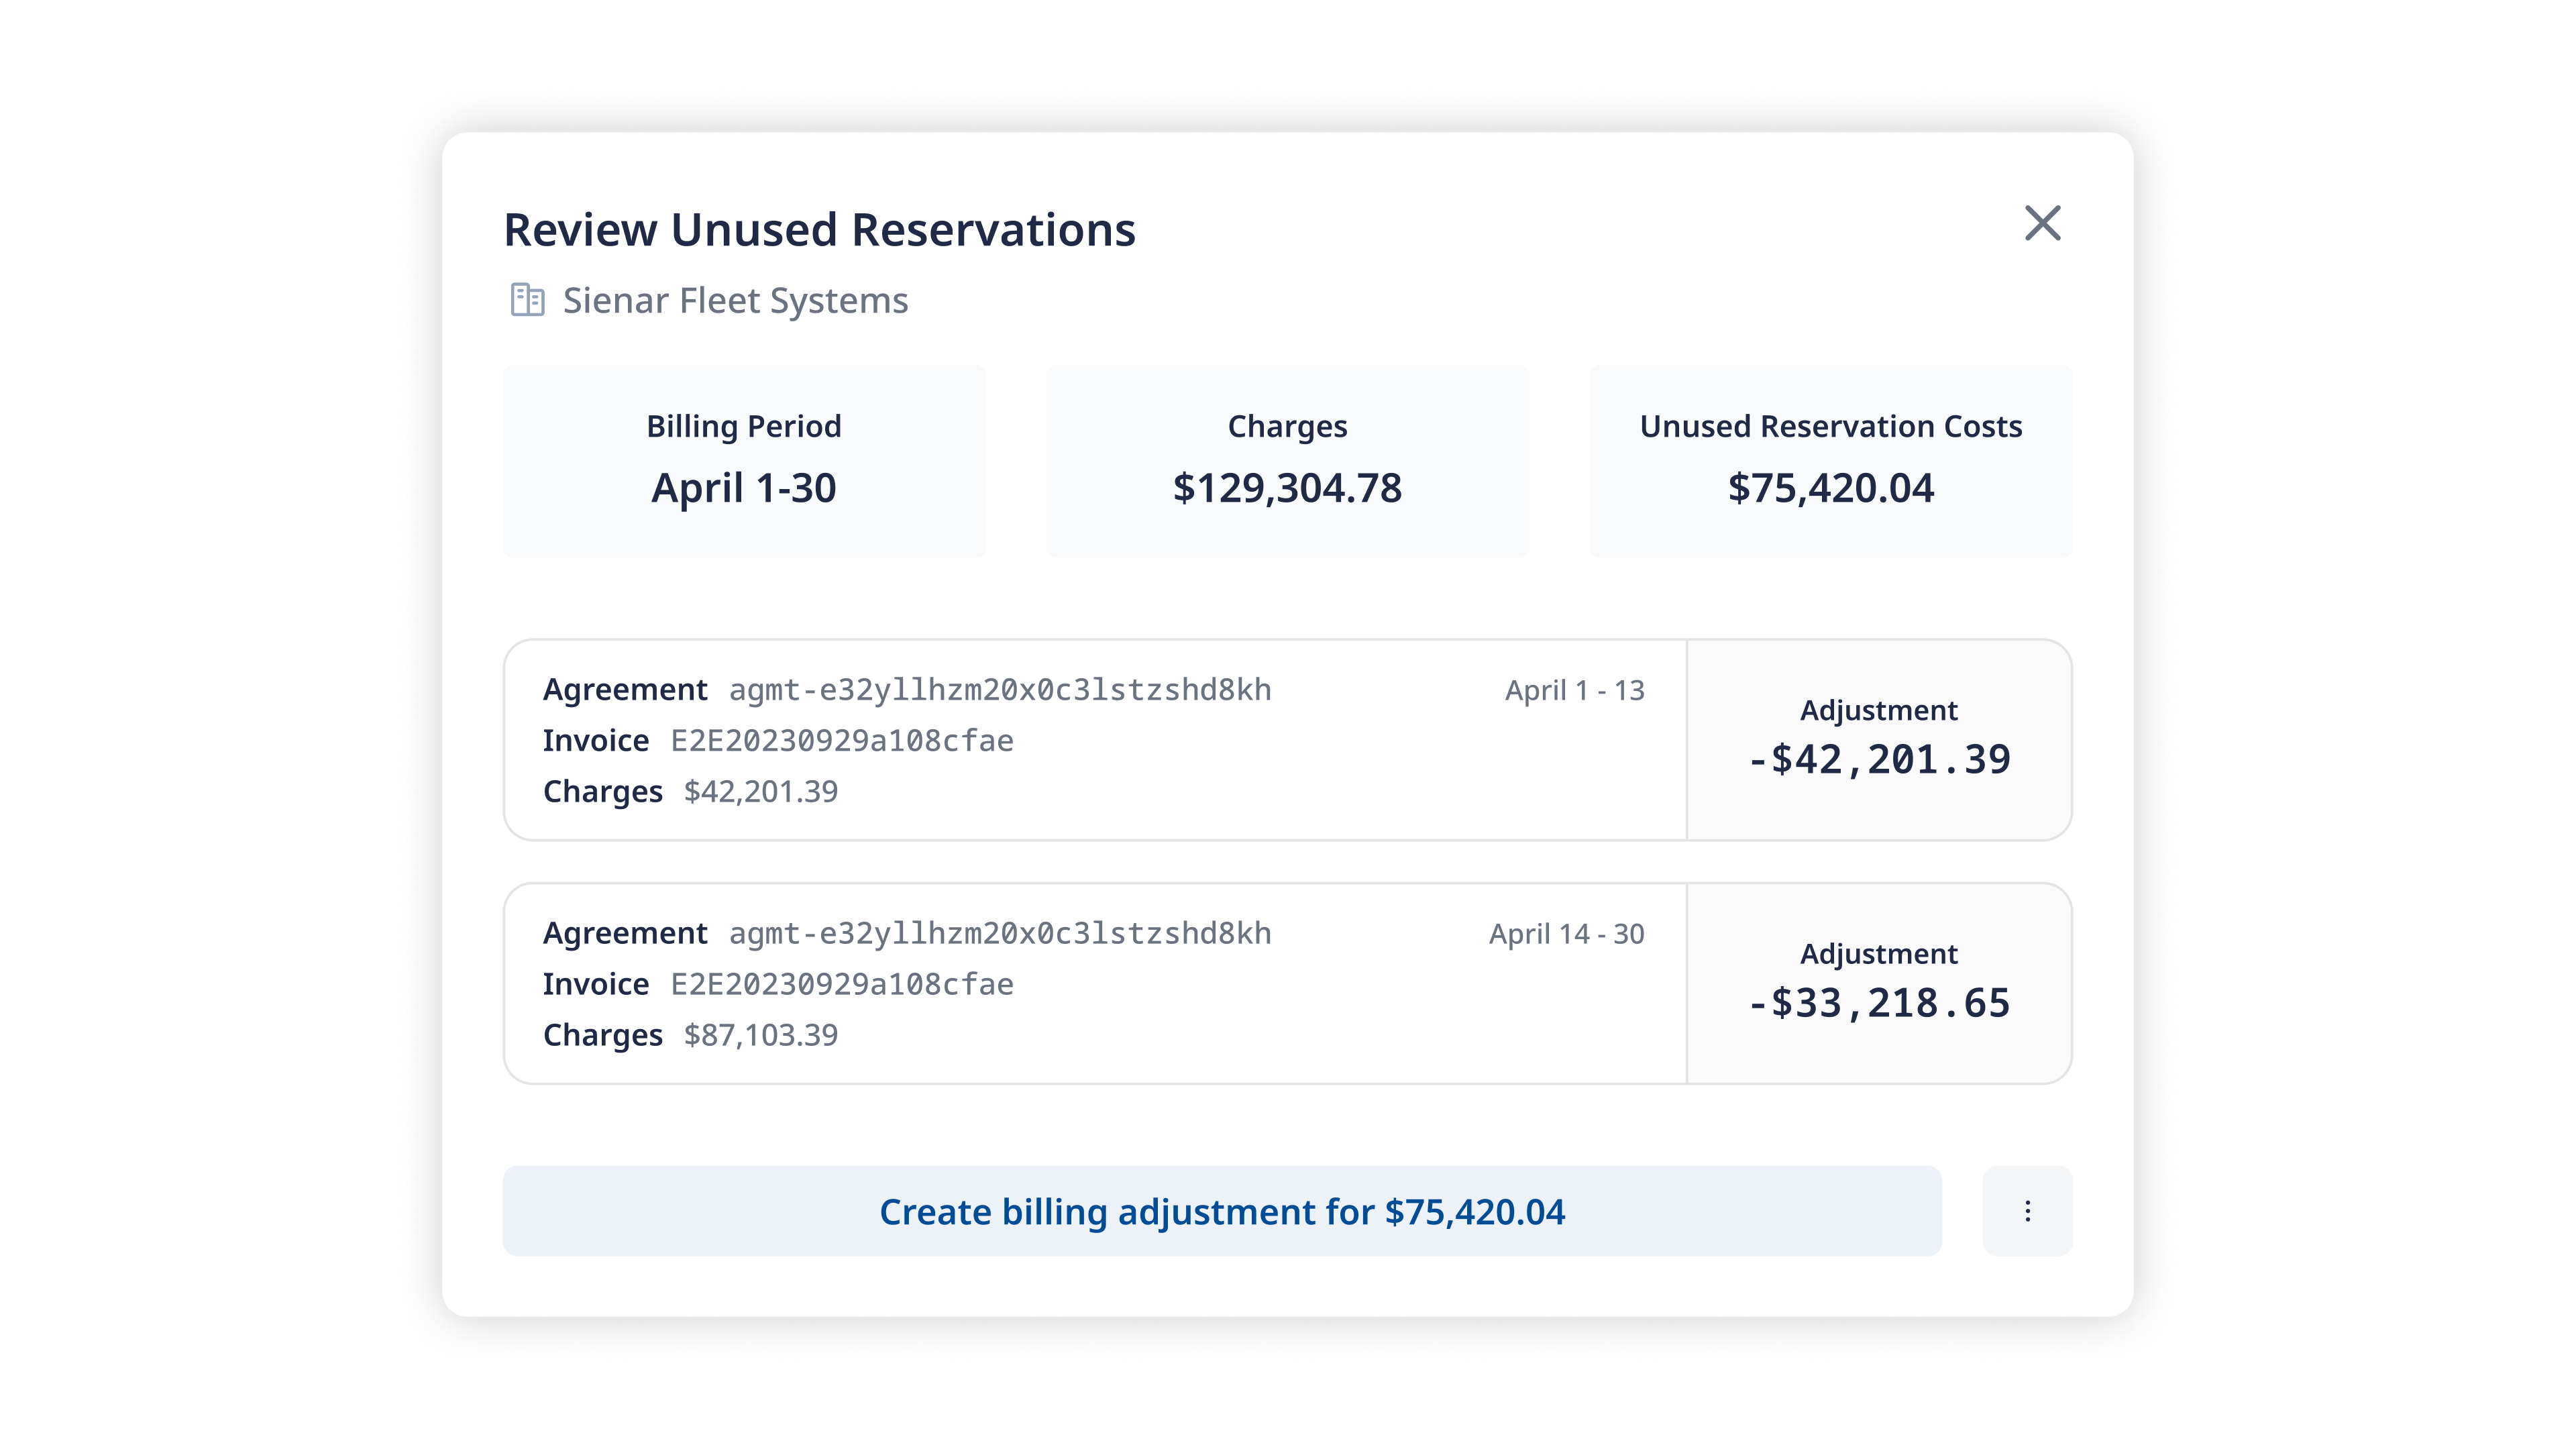Click the April 14 - 30 date range
2576x1449 pixels.
1567,934
